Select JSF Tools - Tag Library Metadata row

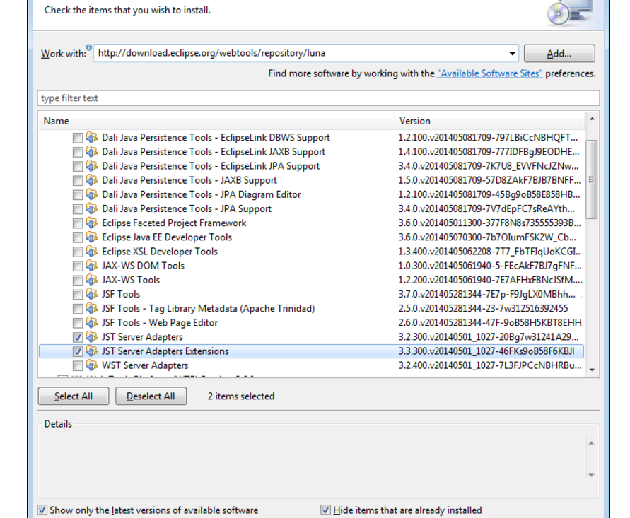(x=208, y=309)
